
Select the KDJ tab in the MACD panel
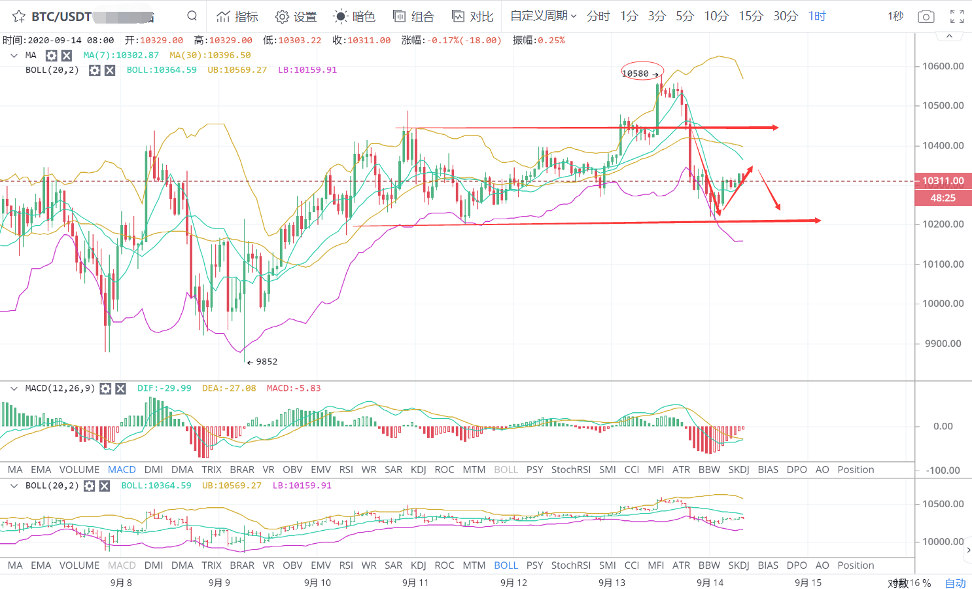pyautogui.click(x=418, y=470)
